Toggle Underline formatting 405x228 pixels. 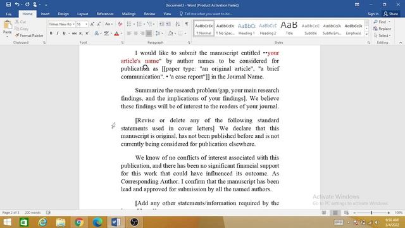pyautogui.click(x=64, y=34)
